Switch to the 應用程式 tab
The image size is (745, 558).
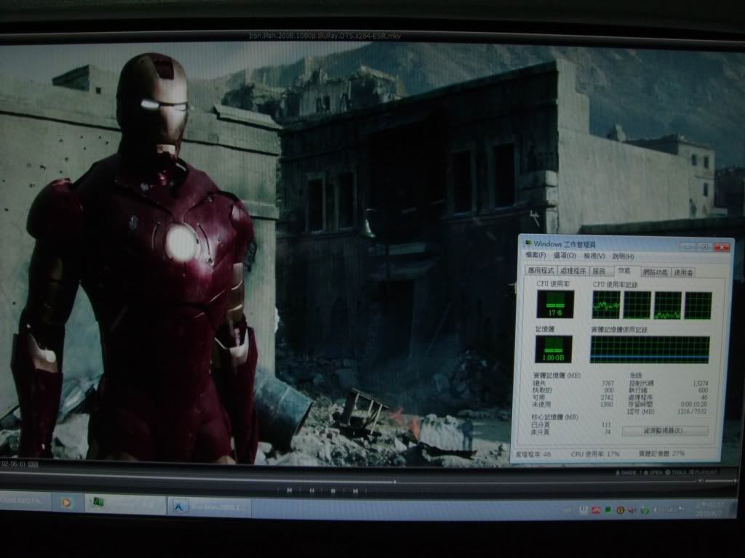[x=540, y=271]
